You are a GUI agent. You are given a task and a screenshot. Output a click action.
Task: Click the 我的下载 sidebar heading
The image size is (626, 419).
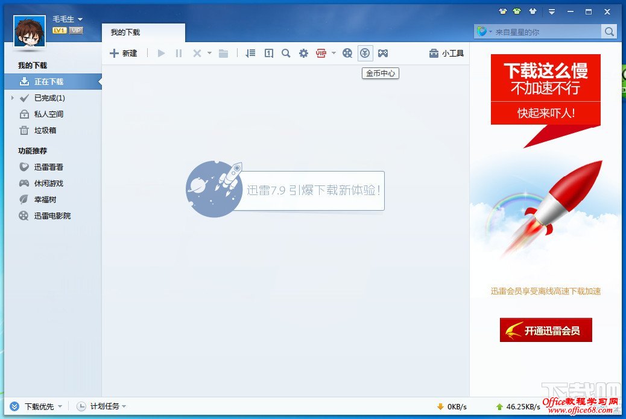coord(33,66)
